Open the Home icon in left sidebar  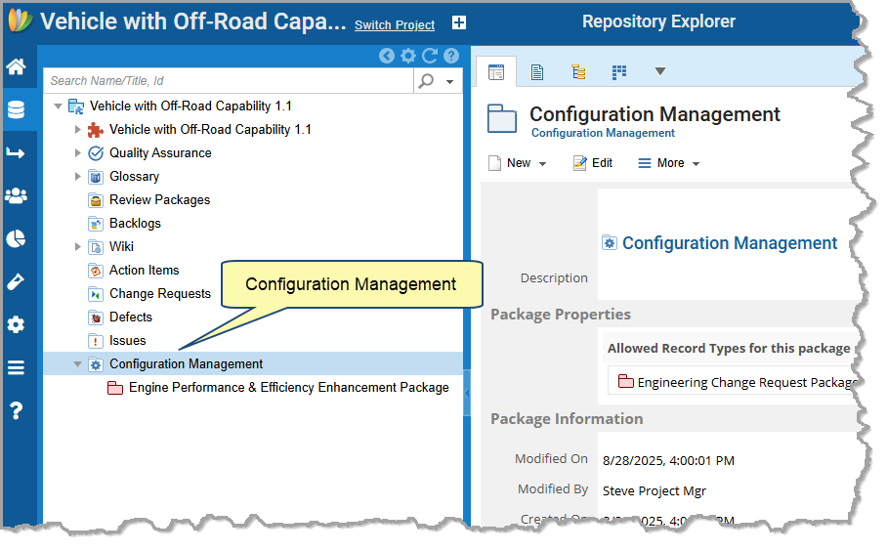[x=16, y=67]
